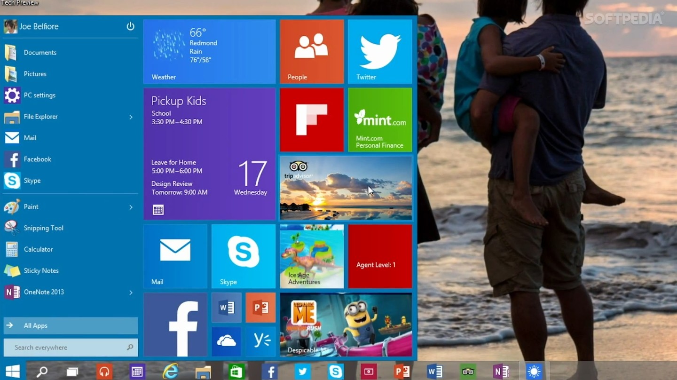
Task: Expand the Paint jump list arrow
Action: pyautogui.click(x=131, y=207)
